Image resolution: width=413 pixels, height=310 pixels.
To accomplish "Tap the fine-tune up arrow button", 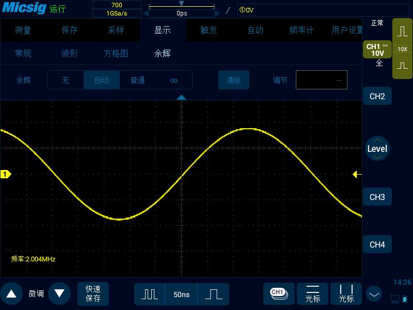I will click(11, 293).
